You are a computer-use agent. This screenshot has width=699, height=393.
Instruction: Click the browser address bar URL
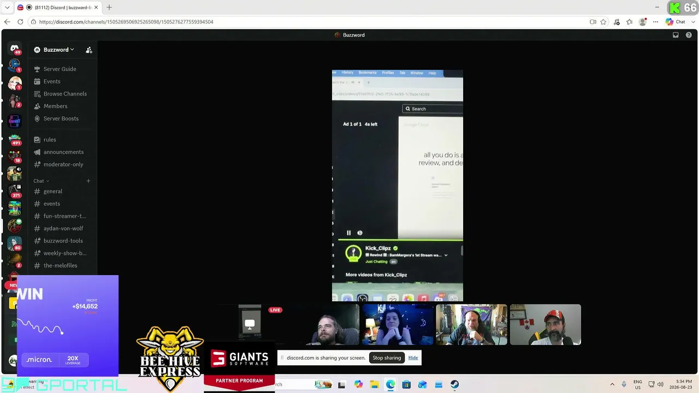(126, 22)
